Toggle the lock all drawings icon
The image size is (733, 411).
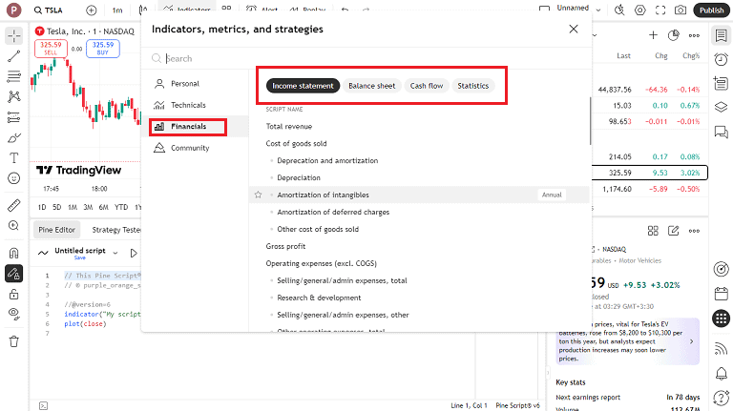(13, 293)
